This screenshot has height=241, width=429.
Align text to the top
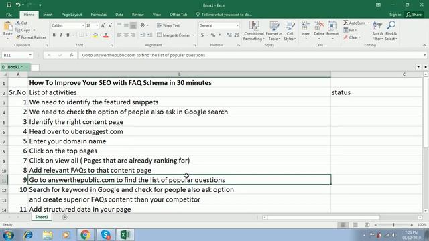coord(119,25)
